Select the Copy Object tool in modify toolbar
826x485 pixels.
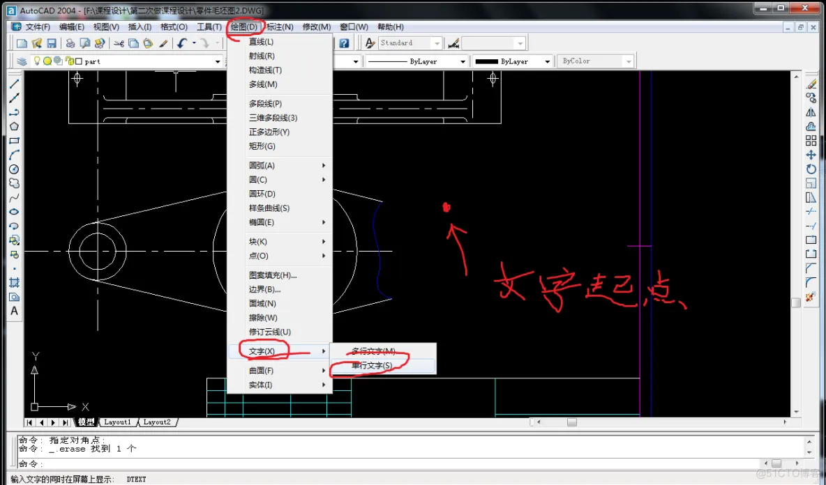811,98
